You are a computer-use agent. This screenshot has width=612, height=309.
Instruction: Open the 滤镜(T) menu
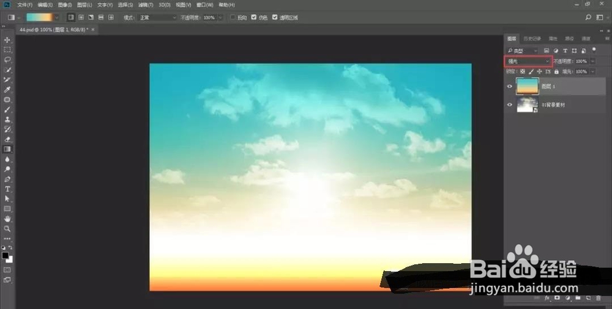coord(146,5)
